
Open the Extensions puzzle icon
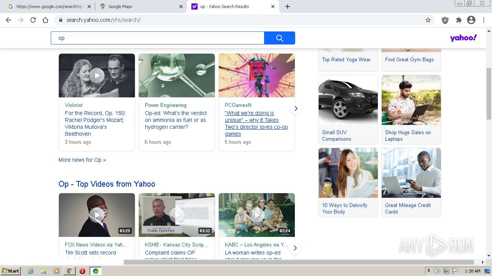tap(459, 20)
